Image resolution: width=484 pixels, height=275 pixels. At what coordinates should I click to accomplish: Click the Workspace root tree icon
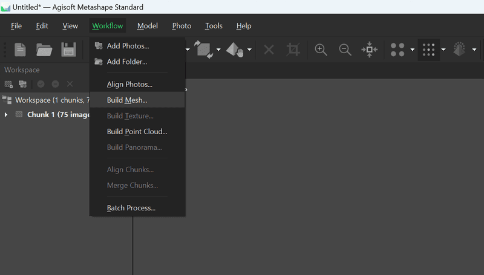point(7,100)
